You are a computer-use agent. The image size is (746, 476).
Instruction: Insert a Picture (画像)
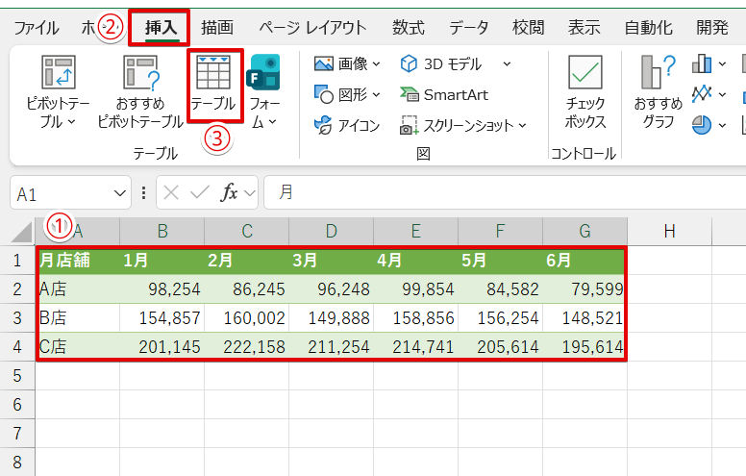[x=347, y=63]
